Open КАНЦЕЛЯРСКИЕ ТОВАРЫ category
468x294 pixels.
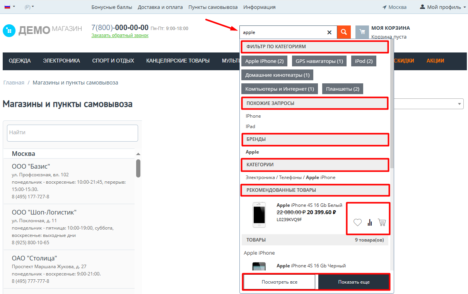coord(178,61)
